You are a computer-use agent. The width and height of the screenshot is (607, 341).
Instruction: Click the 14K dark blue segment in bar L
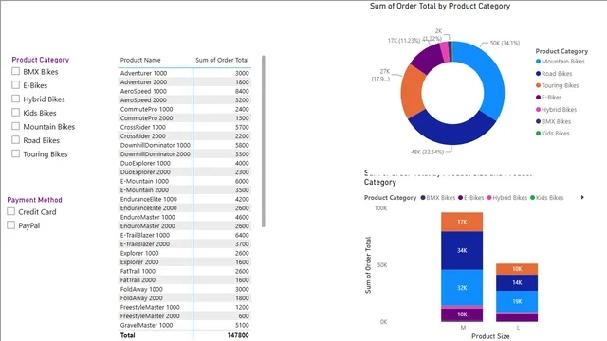coord(517,282)
